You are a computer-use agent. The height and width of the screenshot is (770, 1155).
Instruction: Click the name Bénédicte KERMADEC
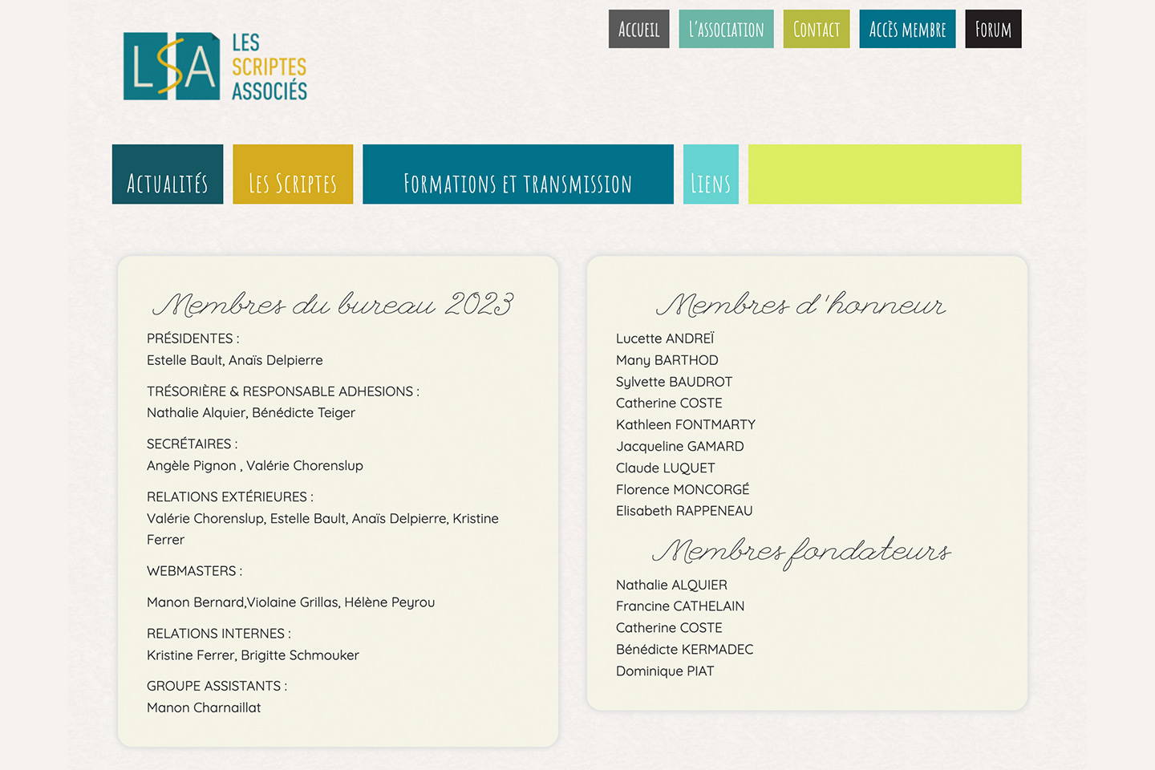(685, 650)
